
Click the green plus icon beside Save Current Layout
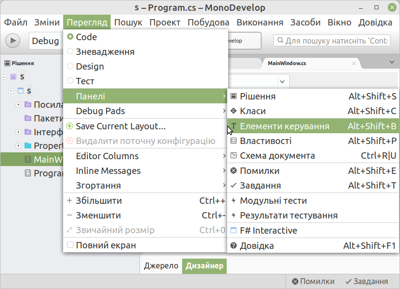70,126
